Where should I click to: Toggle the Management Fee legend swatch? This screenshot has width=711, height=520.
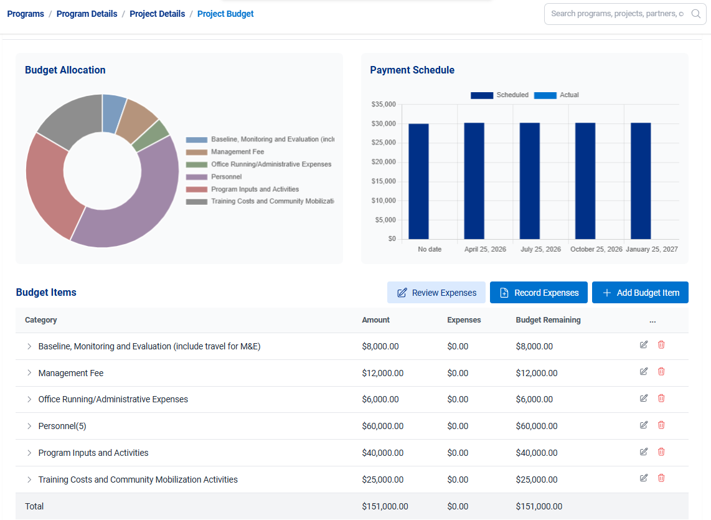point(196,152)
